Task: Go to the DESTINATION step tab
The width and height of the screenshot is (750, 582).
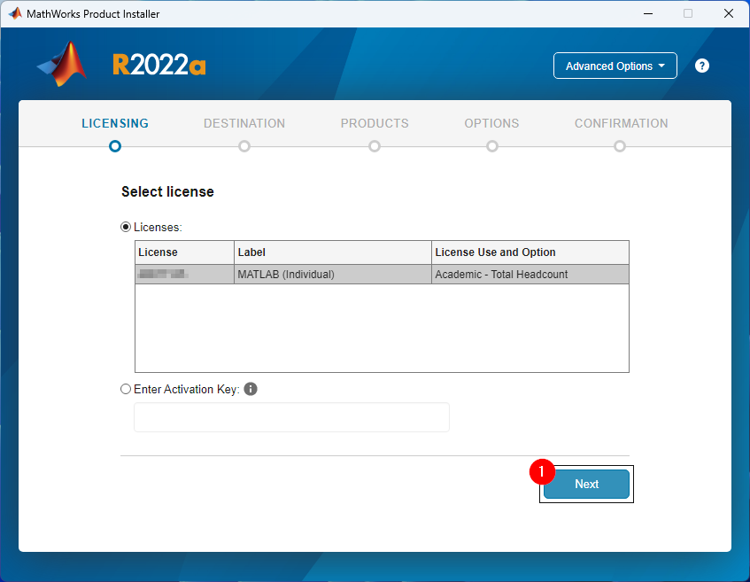Action: click(244, 123)
